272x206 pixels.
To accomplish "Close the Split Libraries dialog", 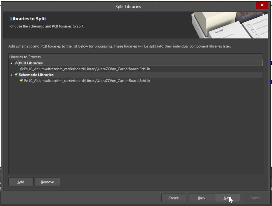I will click(262, 5).
